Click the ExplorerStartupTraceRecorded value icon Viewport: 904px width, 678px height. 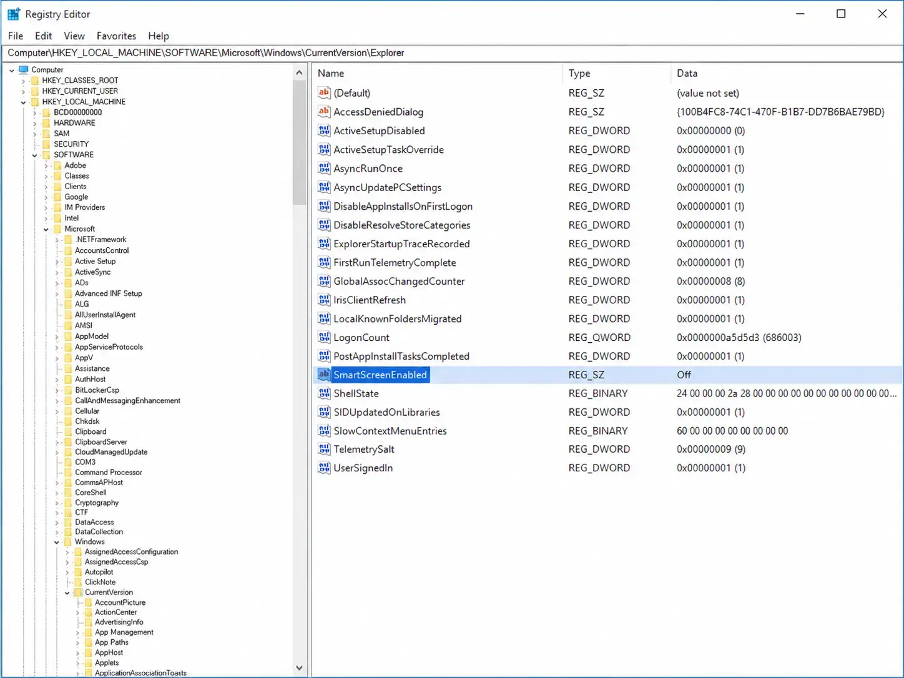[x=324, y=243]
